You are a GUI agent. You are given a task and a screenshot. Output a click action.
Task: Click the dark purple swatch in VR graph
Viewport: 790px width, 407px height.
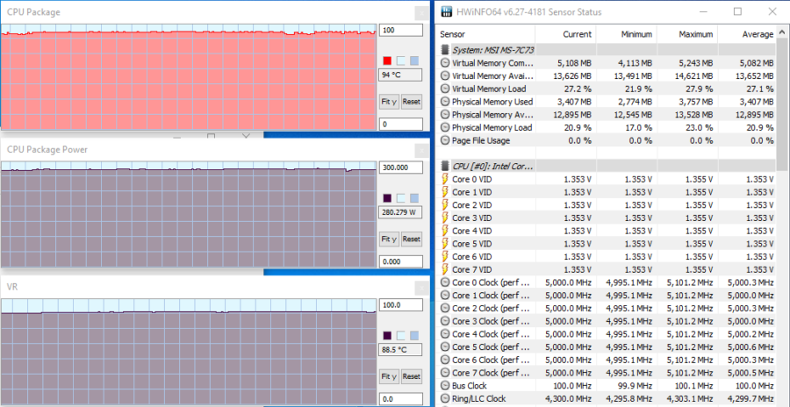(x=387, y=335)
